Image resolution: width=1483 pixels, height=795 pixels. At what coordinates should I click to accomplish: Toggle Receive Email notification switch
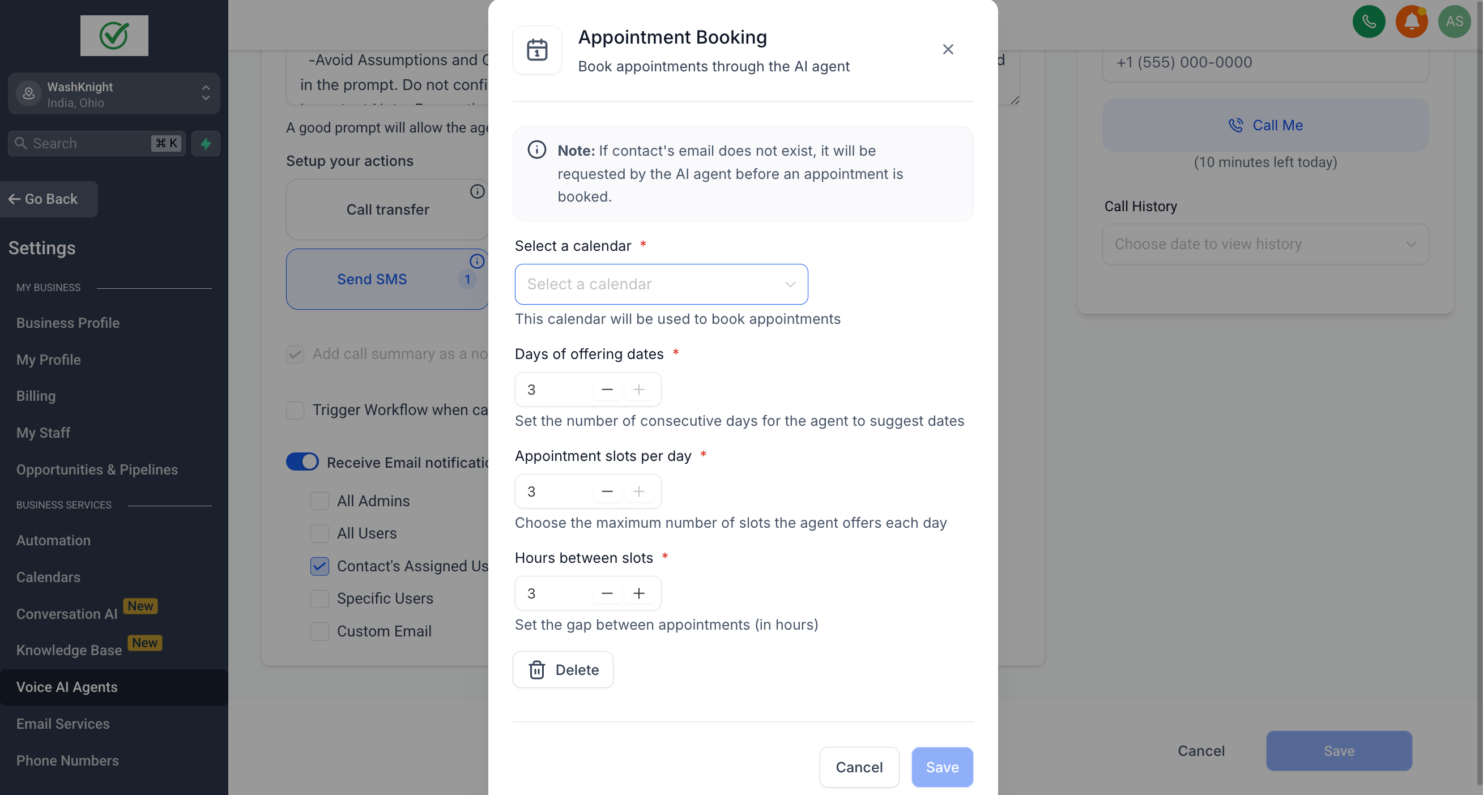tap(302, 462)
